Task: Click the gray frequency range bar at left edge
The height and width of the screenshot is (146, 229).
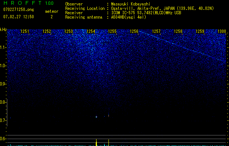Action: 7,112
